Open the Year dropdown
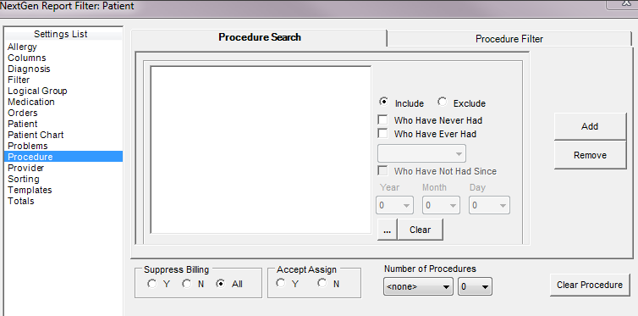 (394, 205)
